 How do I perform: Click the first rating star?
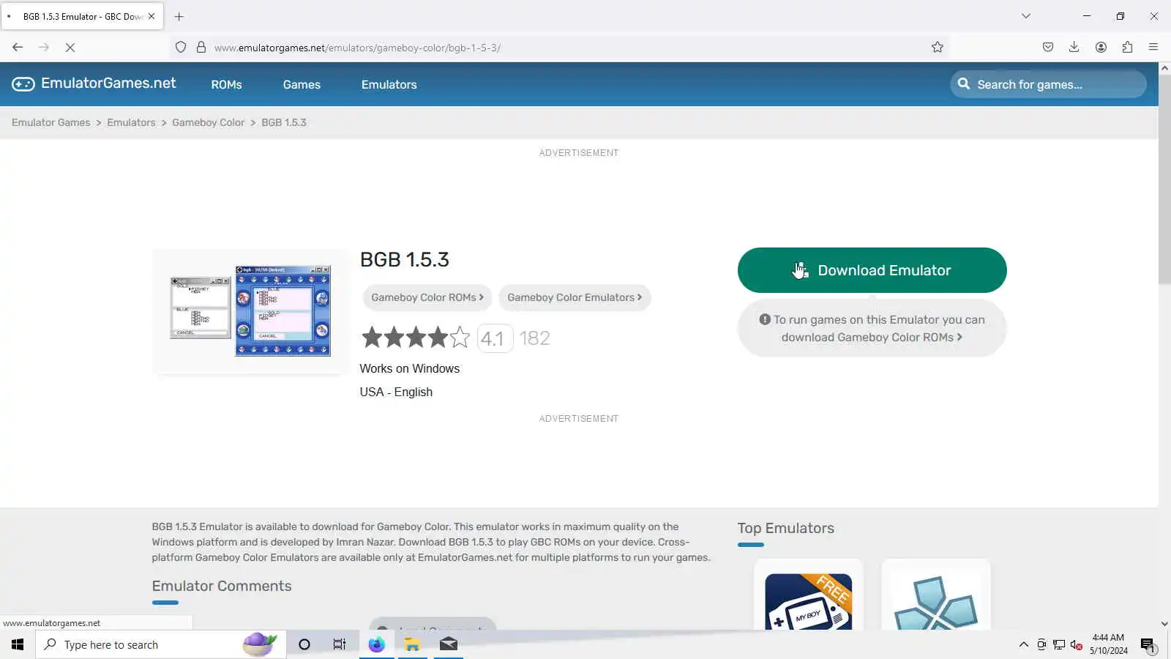point(372,338)
